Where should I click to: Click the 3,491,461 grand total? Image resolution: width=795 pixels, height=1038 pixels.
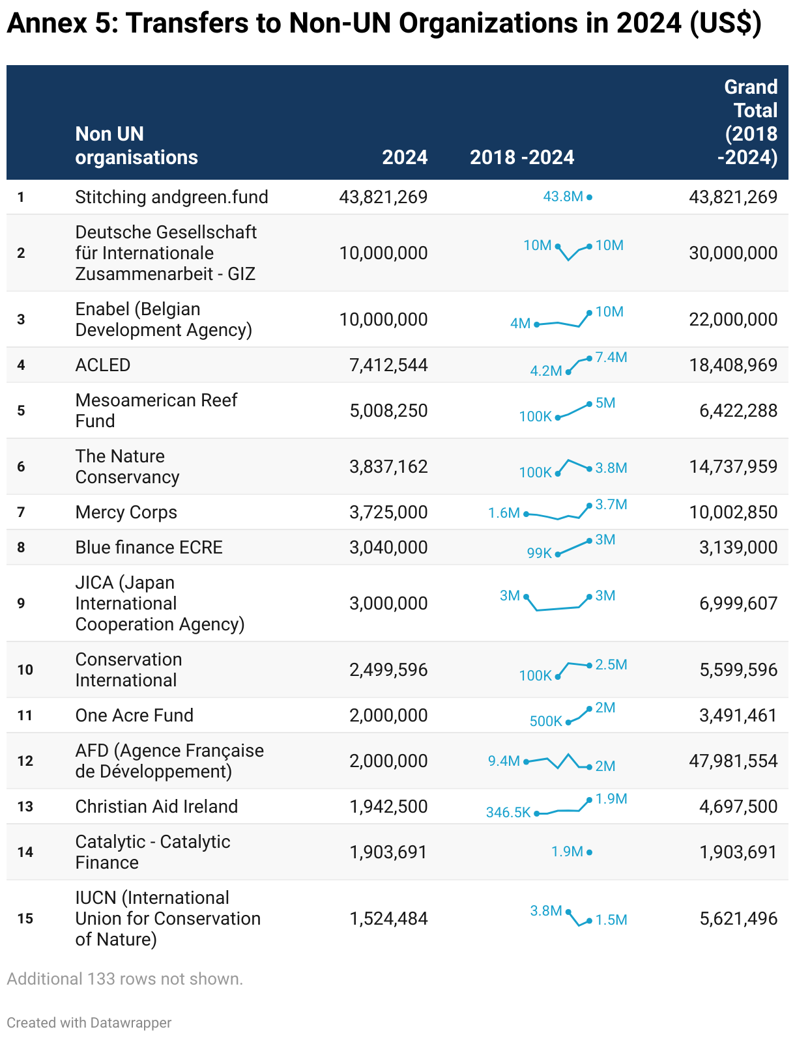click(x=738, y=716)
